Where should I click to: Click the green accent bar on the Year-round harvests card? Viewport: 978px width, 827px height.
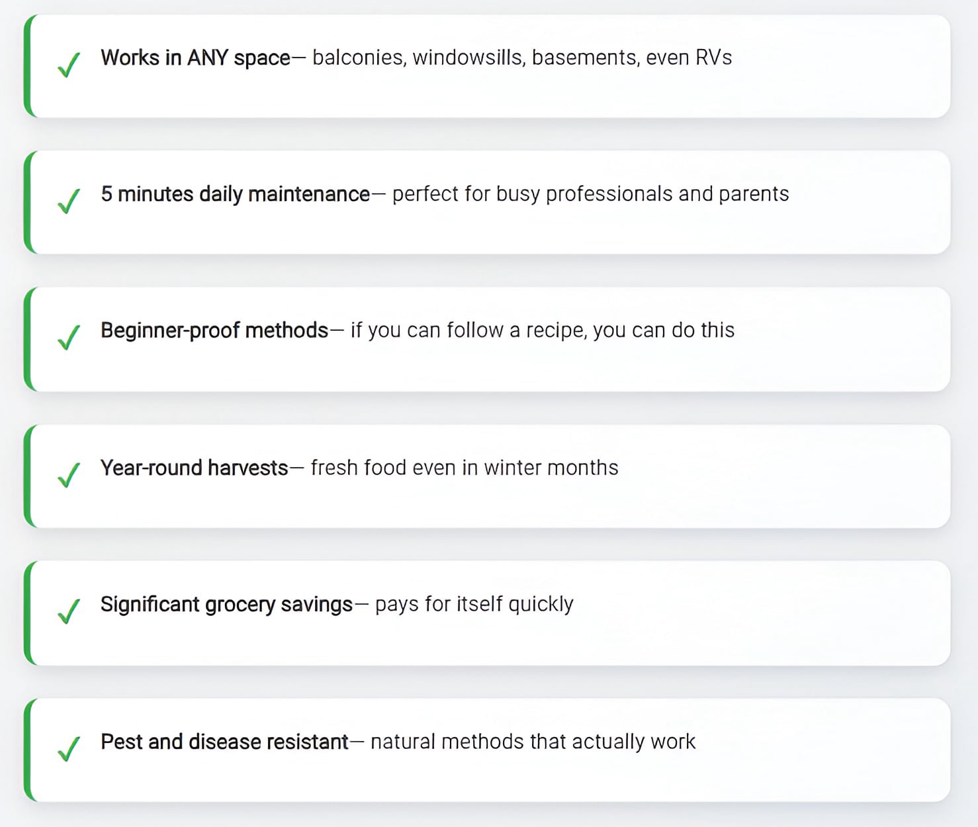point(28,476)
